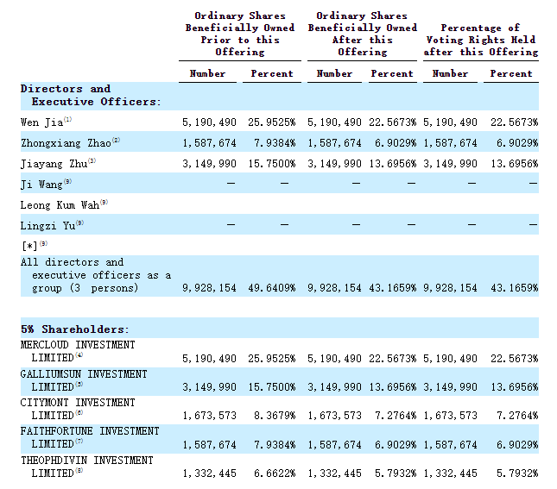
Task: Select 'All directors and executive officers as a group' label
Action: [x=96, y=275]
